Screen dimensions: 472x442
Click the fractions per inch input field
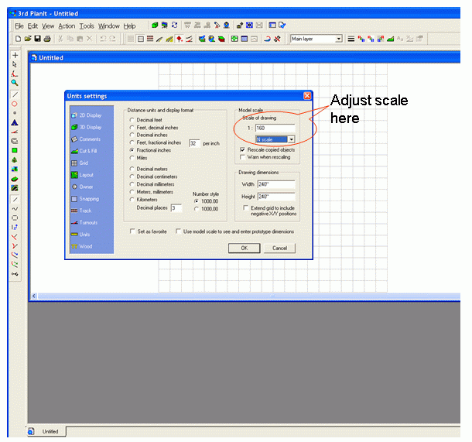coord(194,143)
